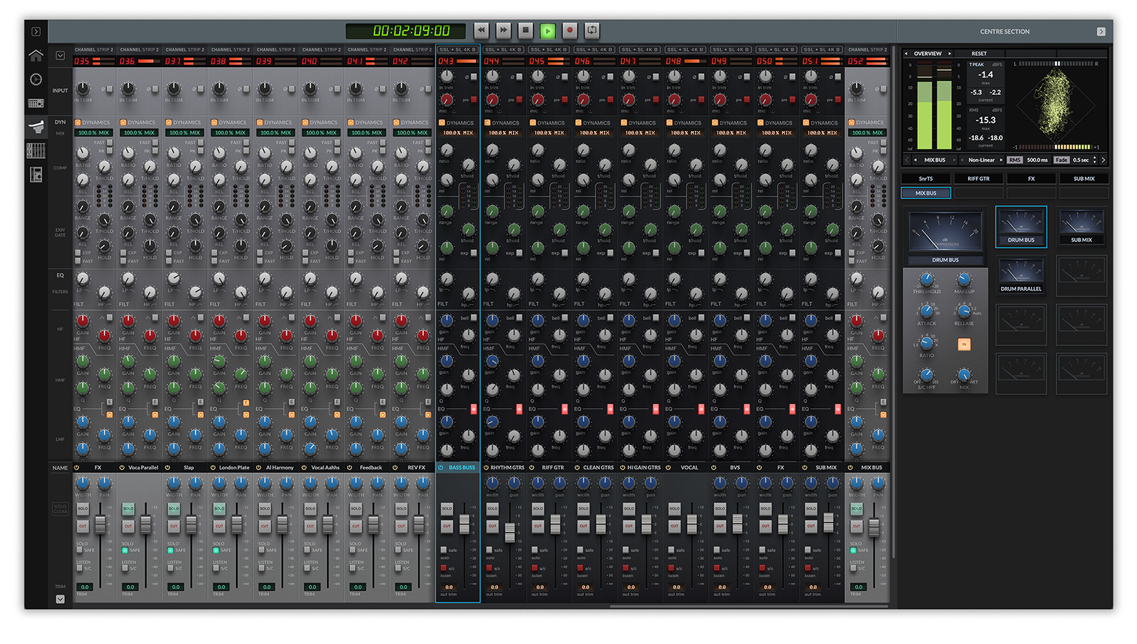Screen dimensions: 1137x644
Task: Cut the RHYTHM GTRS channel
Action: pyautogui.click(x=492, y=526)
